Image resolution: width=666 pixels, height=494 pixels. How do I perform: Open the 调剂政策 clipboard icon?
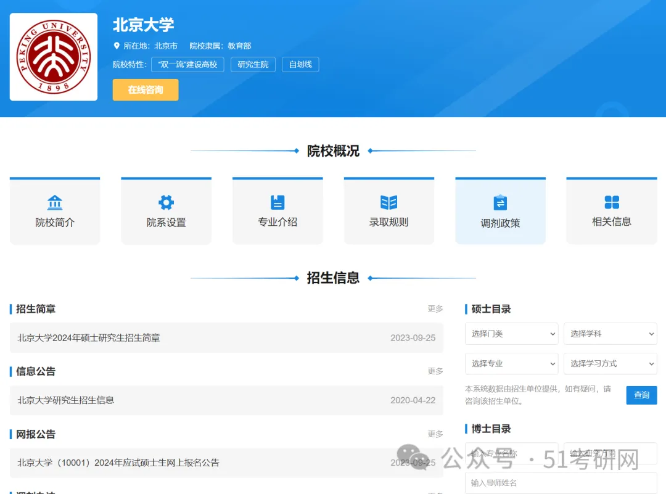tap(500, 203)
